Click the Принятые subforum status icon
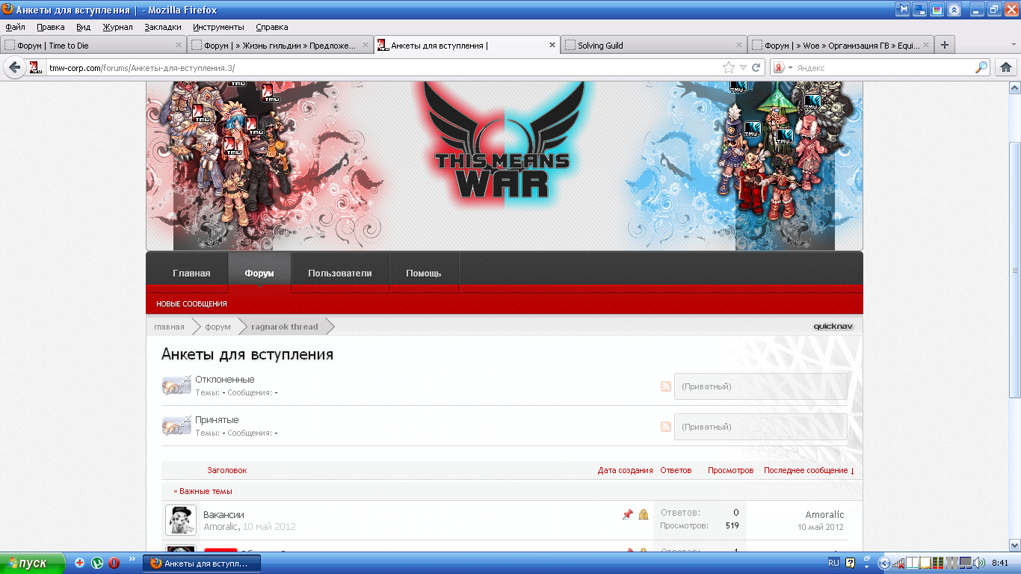Viewport: 1021px width, 574px height. (176, 426)
